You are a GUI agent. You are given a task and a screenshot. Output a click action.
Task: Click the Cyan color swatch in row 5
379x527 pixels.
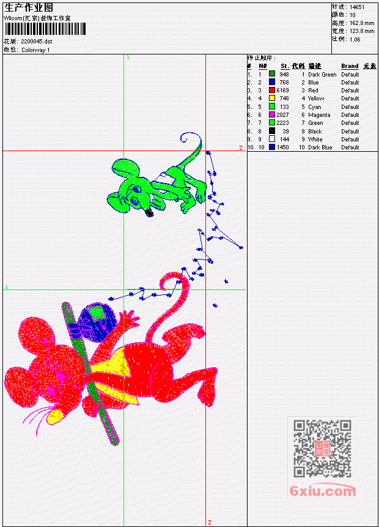(272, 107)
